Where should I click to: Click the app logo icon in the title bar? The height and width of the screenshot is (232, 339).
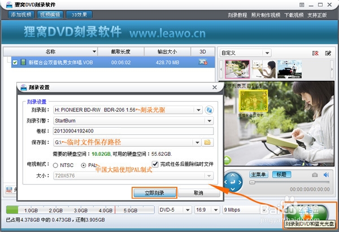point(9,5)
